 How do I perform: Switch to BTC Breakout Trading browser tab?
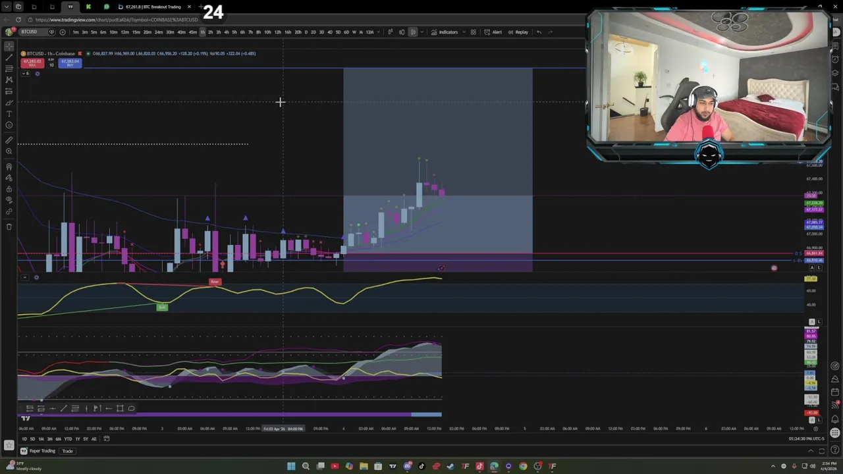[x=153, y=7]
